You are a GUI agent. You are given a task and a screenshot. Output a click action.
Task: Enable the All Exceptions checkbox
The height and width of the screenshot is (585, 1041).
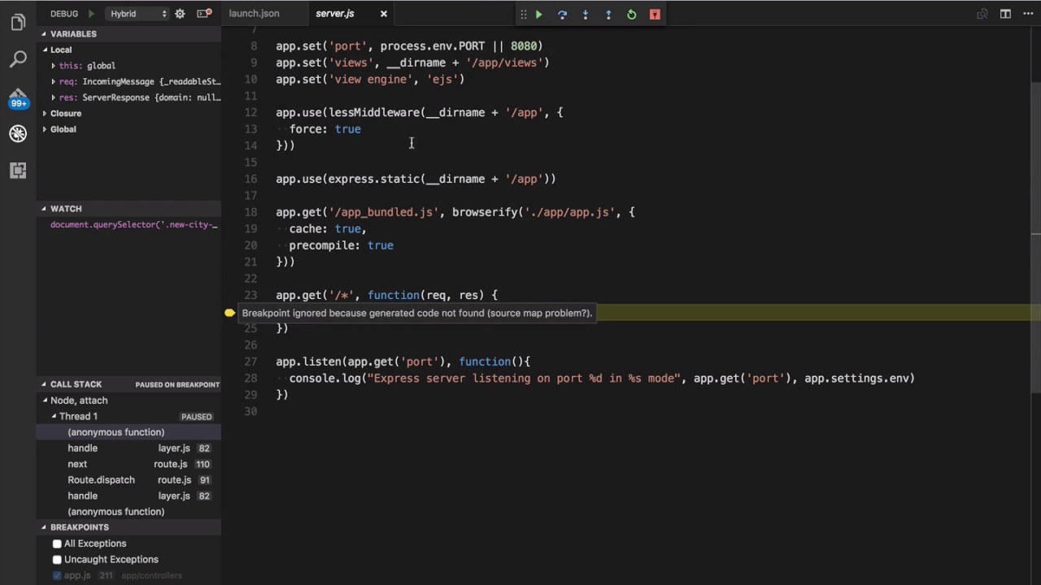tap(57, 544)
